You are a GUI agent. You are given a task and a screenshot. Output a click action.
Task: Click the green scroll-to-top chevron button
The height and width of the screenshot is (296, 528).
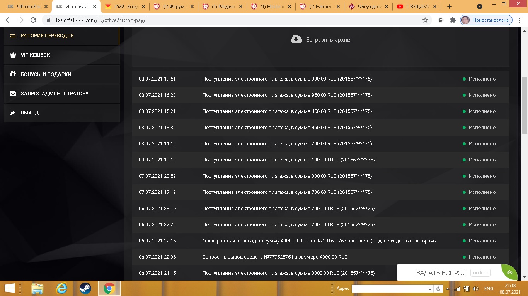(x=510, y=272)
